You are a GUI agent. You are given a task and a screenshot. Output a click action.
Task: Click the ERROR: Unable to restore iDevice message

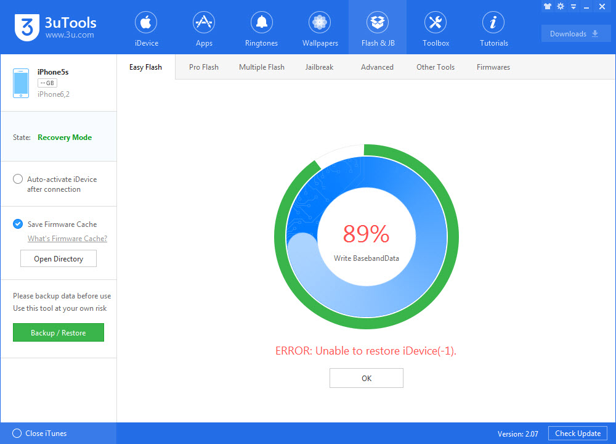coord(366,351)
